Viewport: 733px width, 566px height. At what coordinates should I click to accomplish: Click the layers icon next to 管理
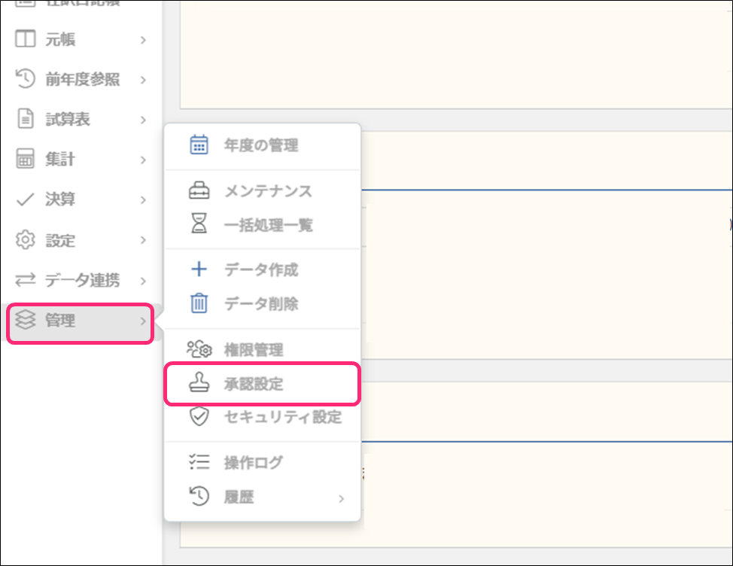coord(26,321)
